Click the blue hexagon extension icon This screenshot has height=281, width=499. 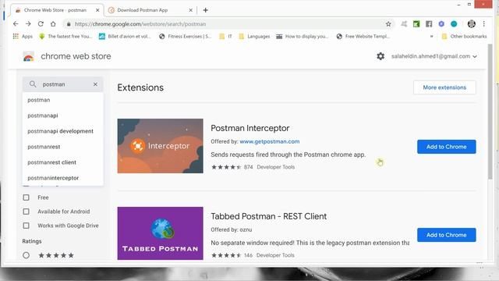coord(441,24)
